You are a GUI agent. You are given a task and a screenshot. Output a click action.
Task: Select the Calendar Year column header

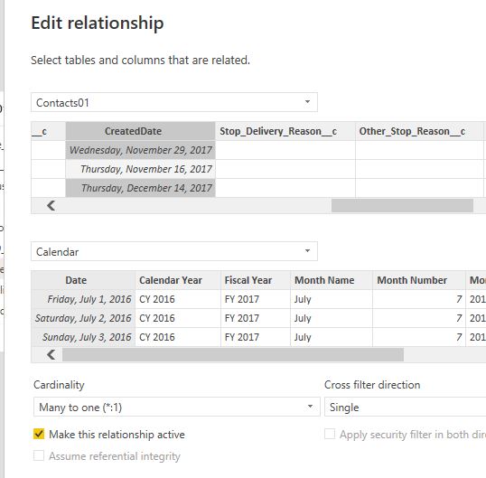click(178, 280)
